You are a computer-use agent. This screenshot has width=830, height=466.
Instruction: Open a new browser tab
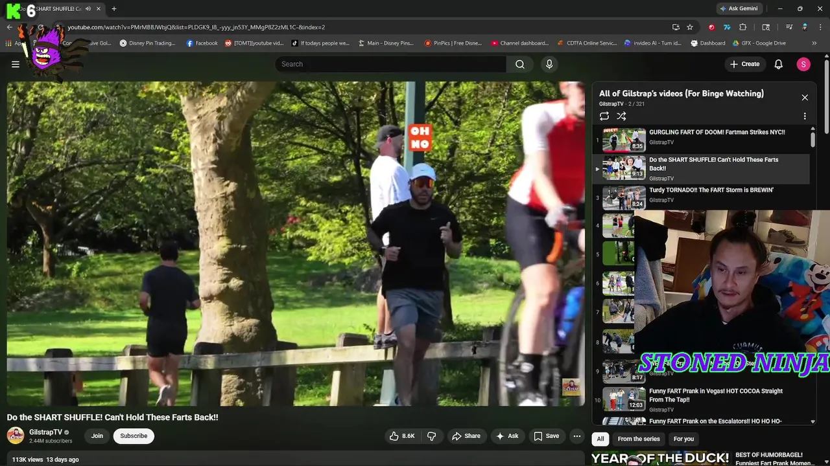pos(114,9)
